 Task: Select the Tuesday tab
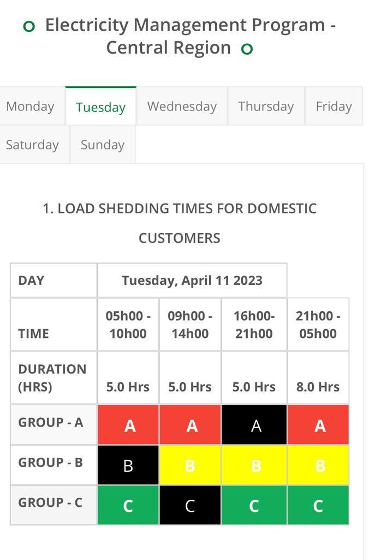(x=100, y=106)
